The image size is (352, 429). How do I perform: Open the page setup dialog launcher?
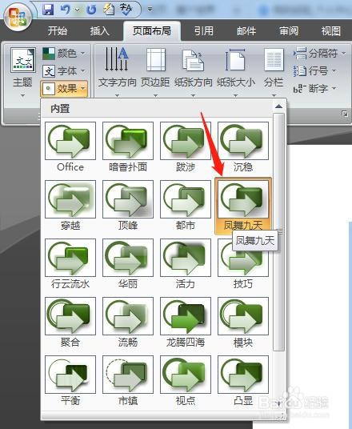345,114
